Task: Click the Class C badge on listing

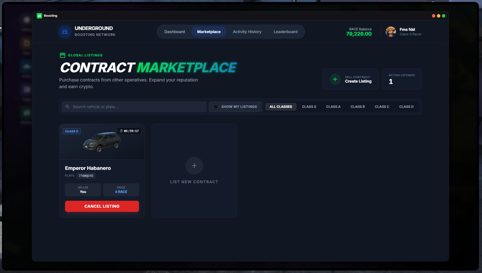Action: [x=72, y=131]
